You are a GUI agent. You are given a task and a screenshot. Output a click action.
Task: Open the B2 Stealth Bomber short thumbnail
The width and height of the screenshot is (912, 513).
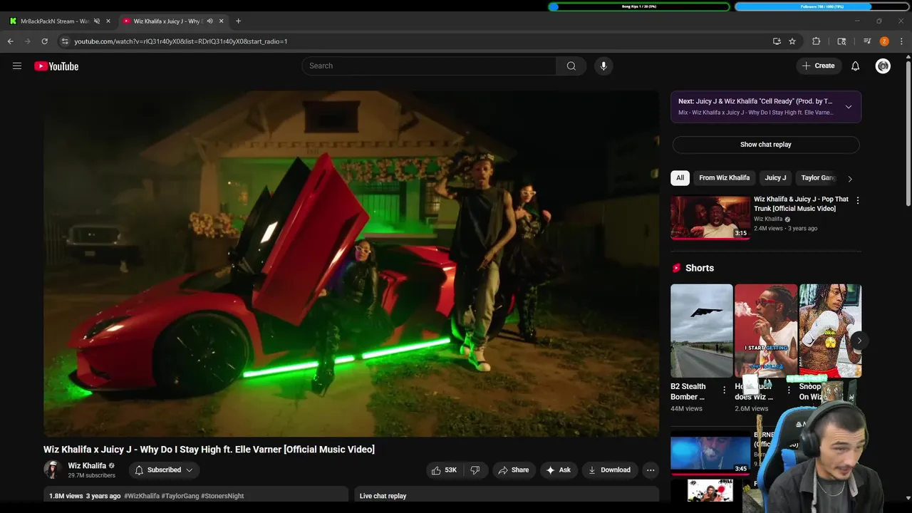pos(702,331)
